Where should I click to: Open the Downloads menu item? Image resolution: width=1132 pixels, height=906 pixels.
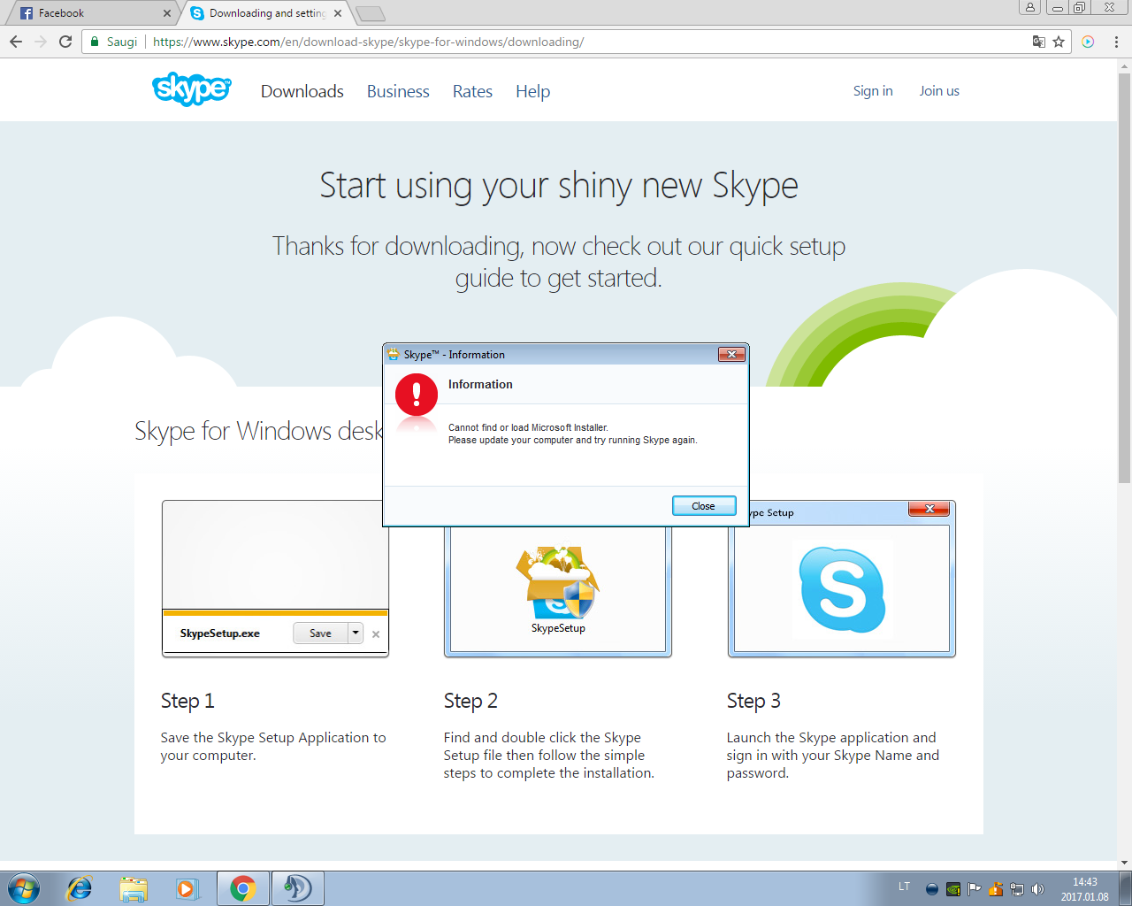(302, 92)
